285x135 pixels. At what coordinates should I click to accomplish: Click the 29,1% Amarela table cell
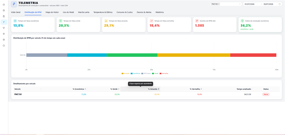tap(157, 94)
